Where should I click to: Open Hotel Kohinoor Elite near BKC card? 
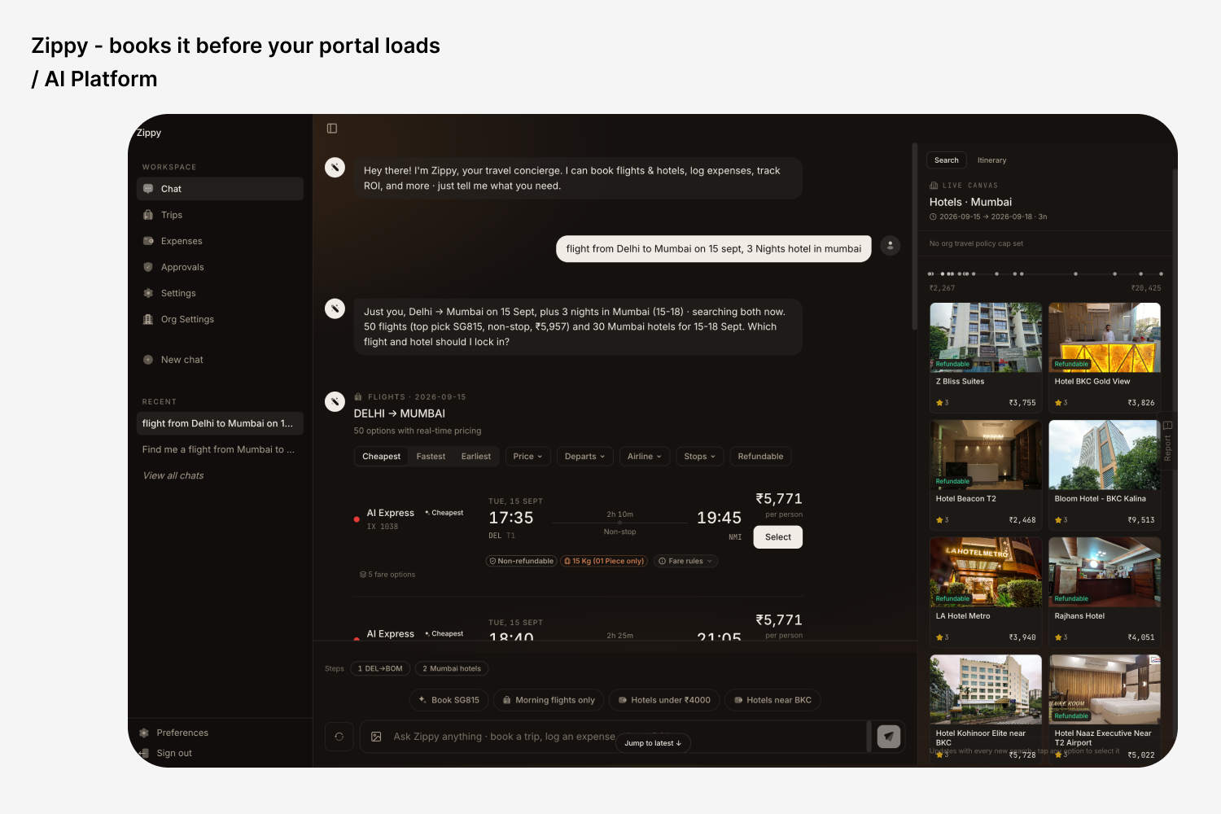(x=986, y=708)
